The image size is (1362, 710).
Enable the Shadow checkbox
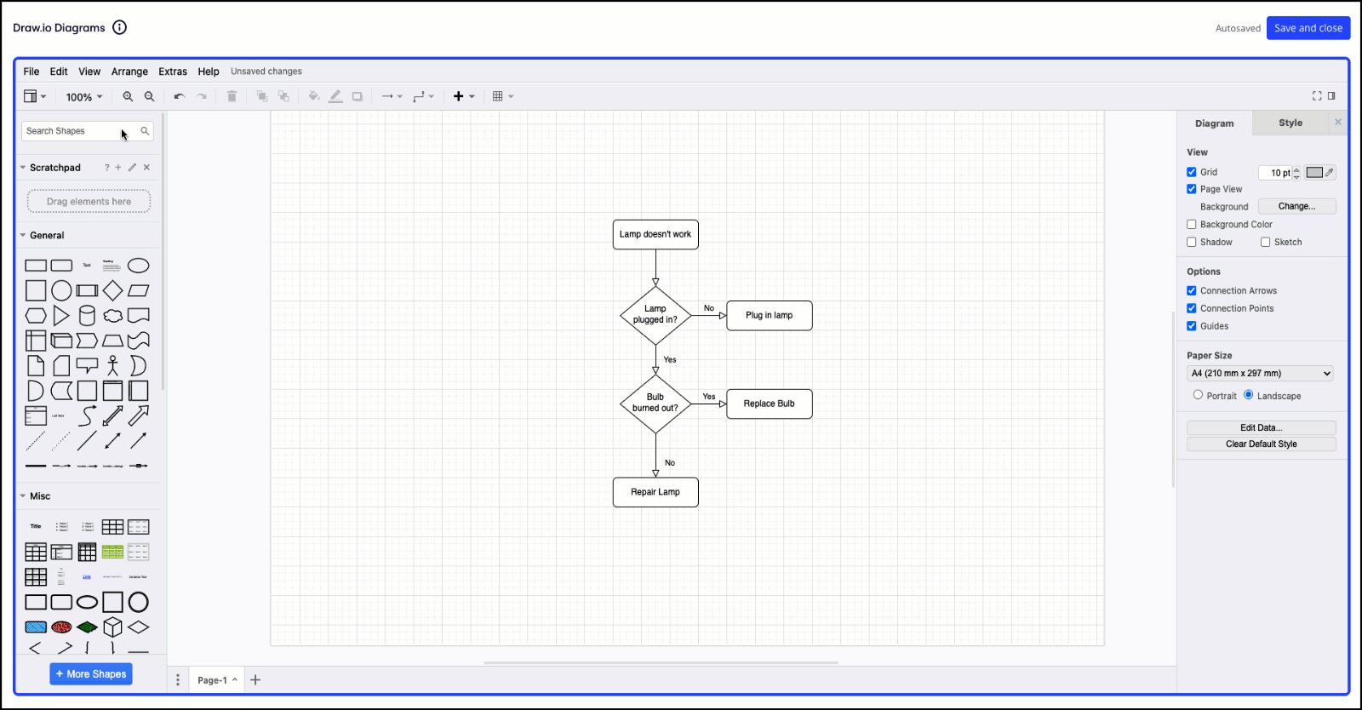(x=1192, y=242)
